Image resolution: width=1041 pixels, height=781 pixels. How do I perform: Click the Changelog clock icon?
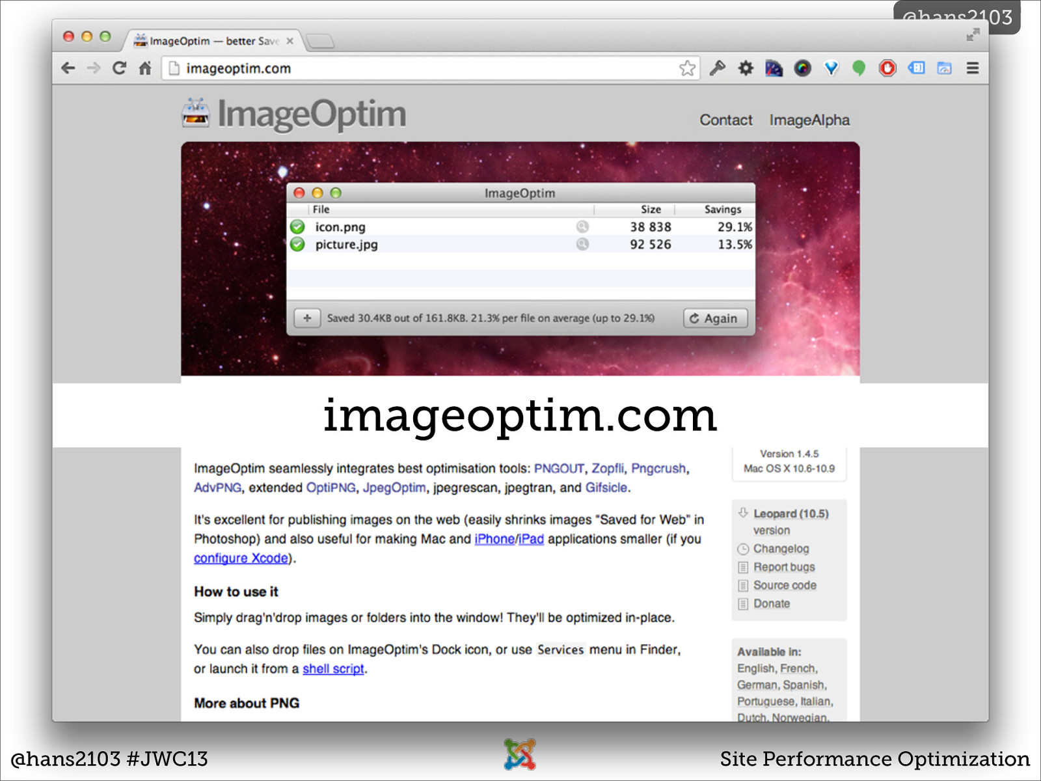point(743,549)
